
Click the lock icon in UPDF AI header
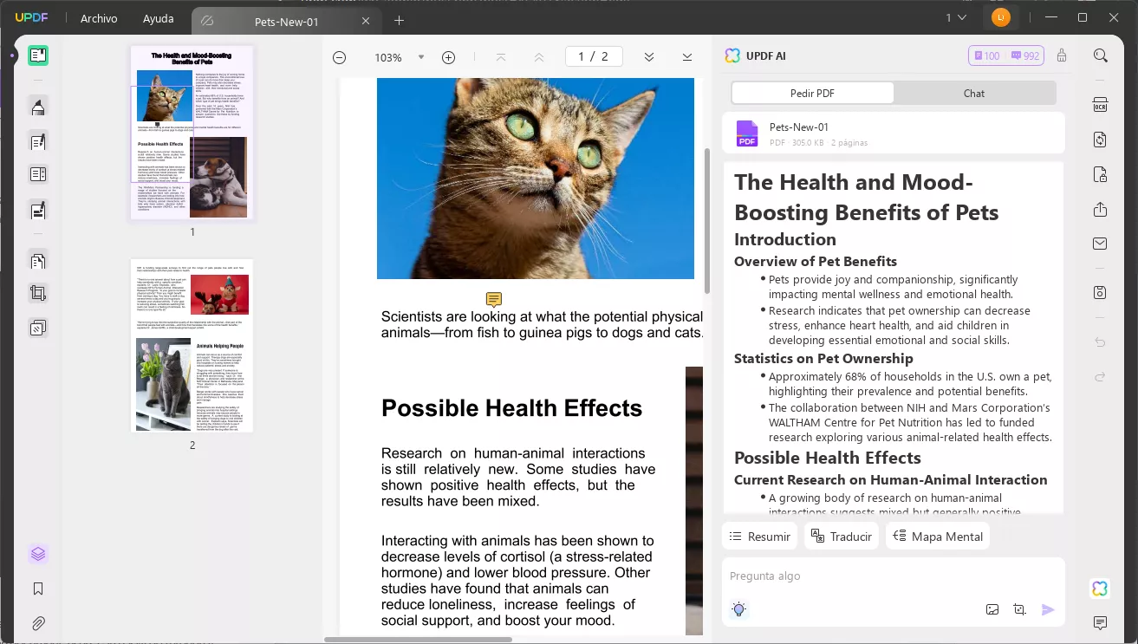(1062, 55)
